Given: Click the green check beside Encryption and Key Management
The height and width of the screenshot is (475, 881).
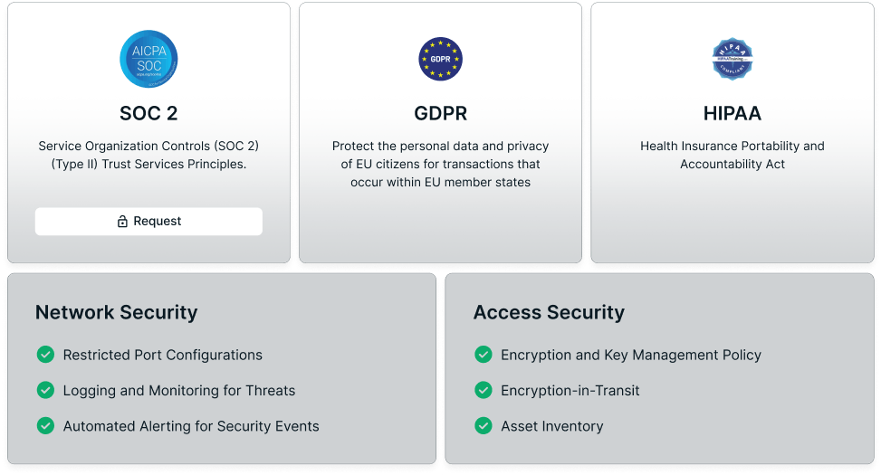Looking at the screenshot, I should [x=484, y=355].
